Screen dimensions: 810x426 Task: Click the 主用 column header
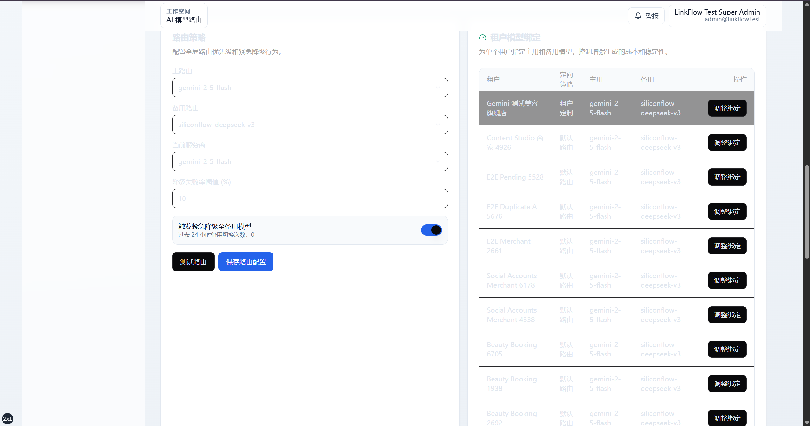(x=596, y=80)
